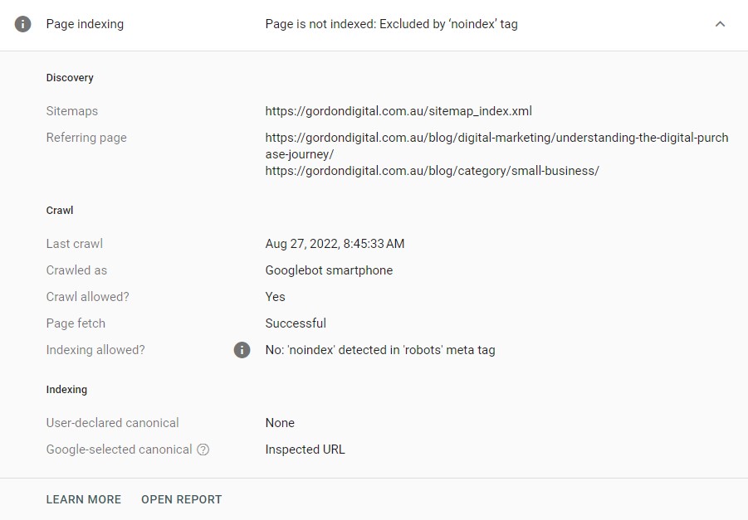Select the Googlebot smartphone crawler label
Image resolution: width=748 pixels, height=520 pixels.
point(329,270)
